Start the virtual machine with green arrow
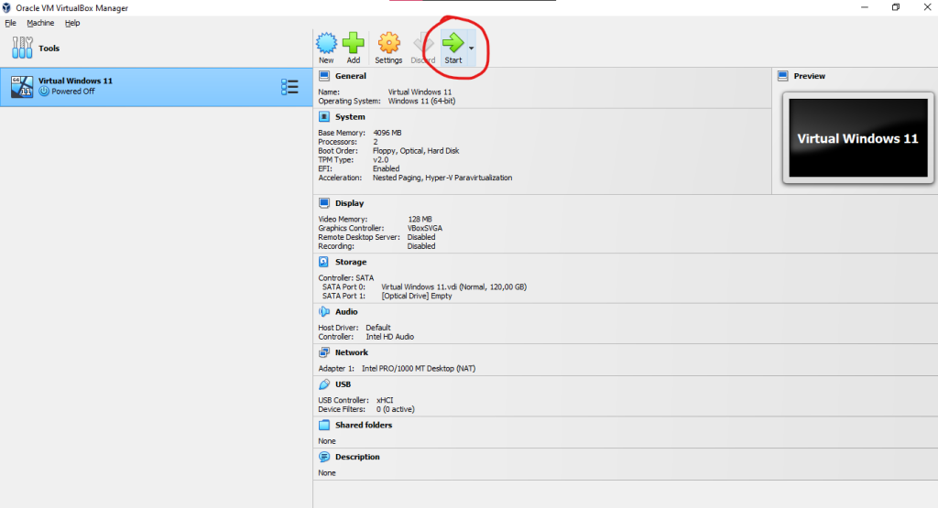The height and width of the screenshot is (508, 938). (x=453, y=43)
